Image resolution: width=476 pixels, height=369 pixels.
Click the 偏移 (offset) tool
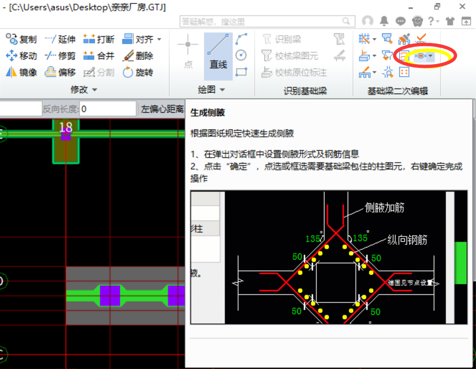pyautogui.click(x=60, y=72)
